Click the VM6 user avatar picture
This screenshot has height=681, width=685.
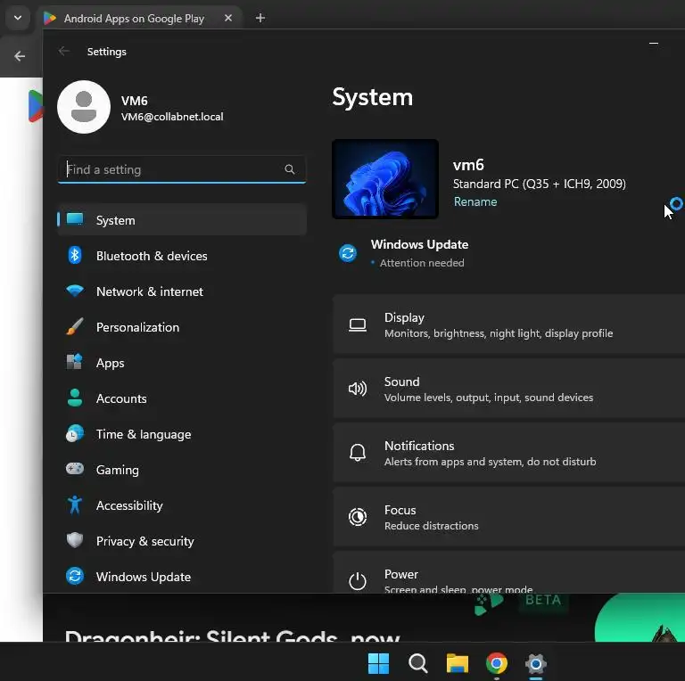coord(84,107)
